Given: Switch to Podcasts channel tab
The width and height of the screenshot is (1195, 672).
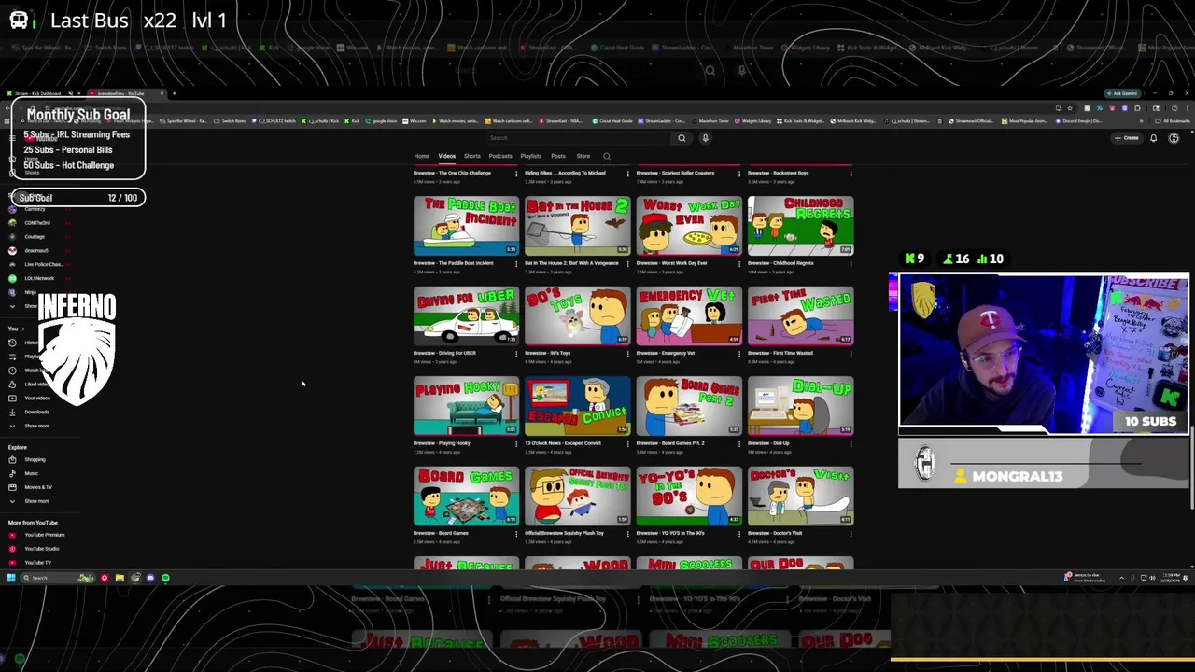Looking at the screenshot, I should click(x=500, y=156).
